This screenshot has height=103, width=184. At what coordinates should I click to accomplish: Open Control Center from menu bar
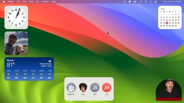pyautogui.click(x=156, y=2)
